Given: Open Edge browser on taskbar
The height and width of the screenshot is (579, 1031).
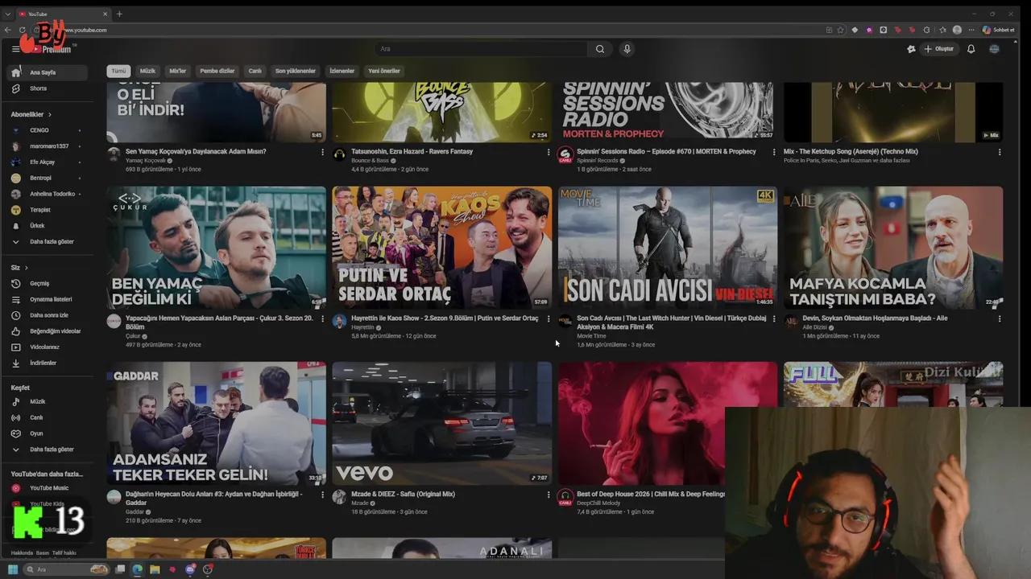Looking at the screenshot, I should [137, 569].
